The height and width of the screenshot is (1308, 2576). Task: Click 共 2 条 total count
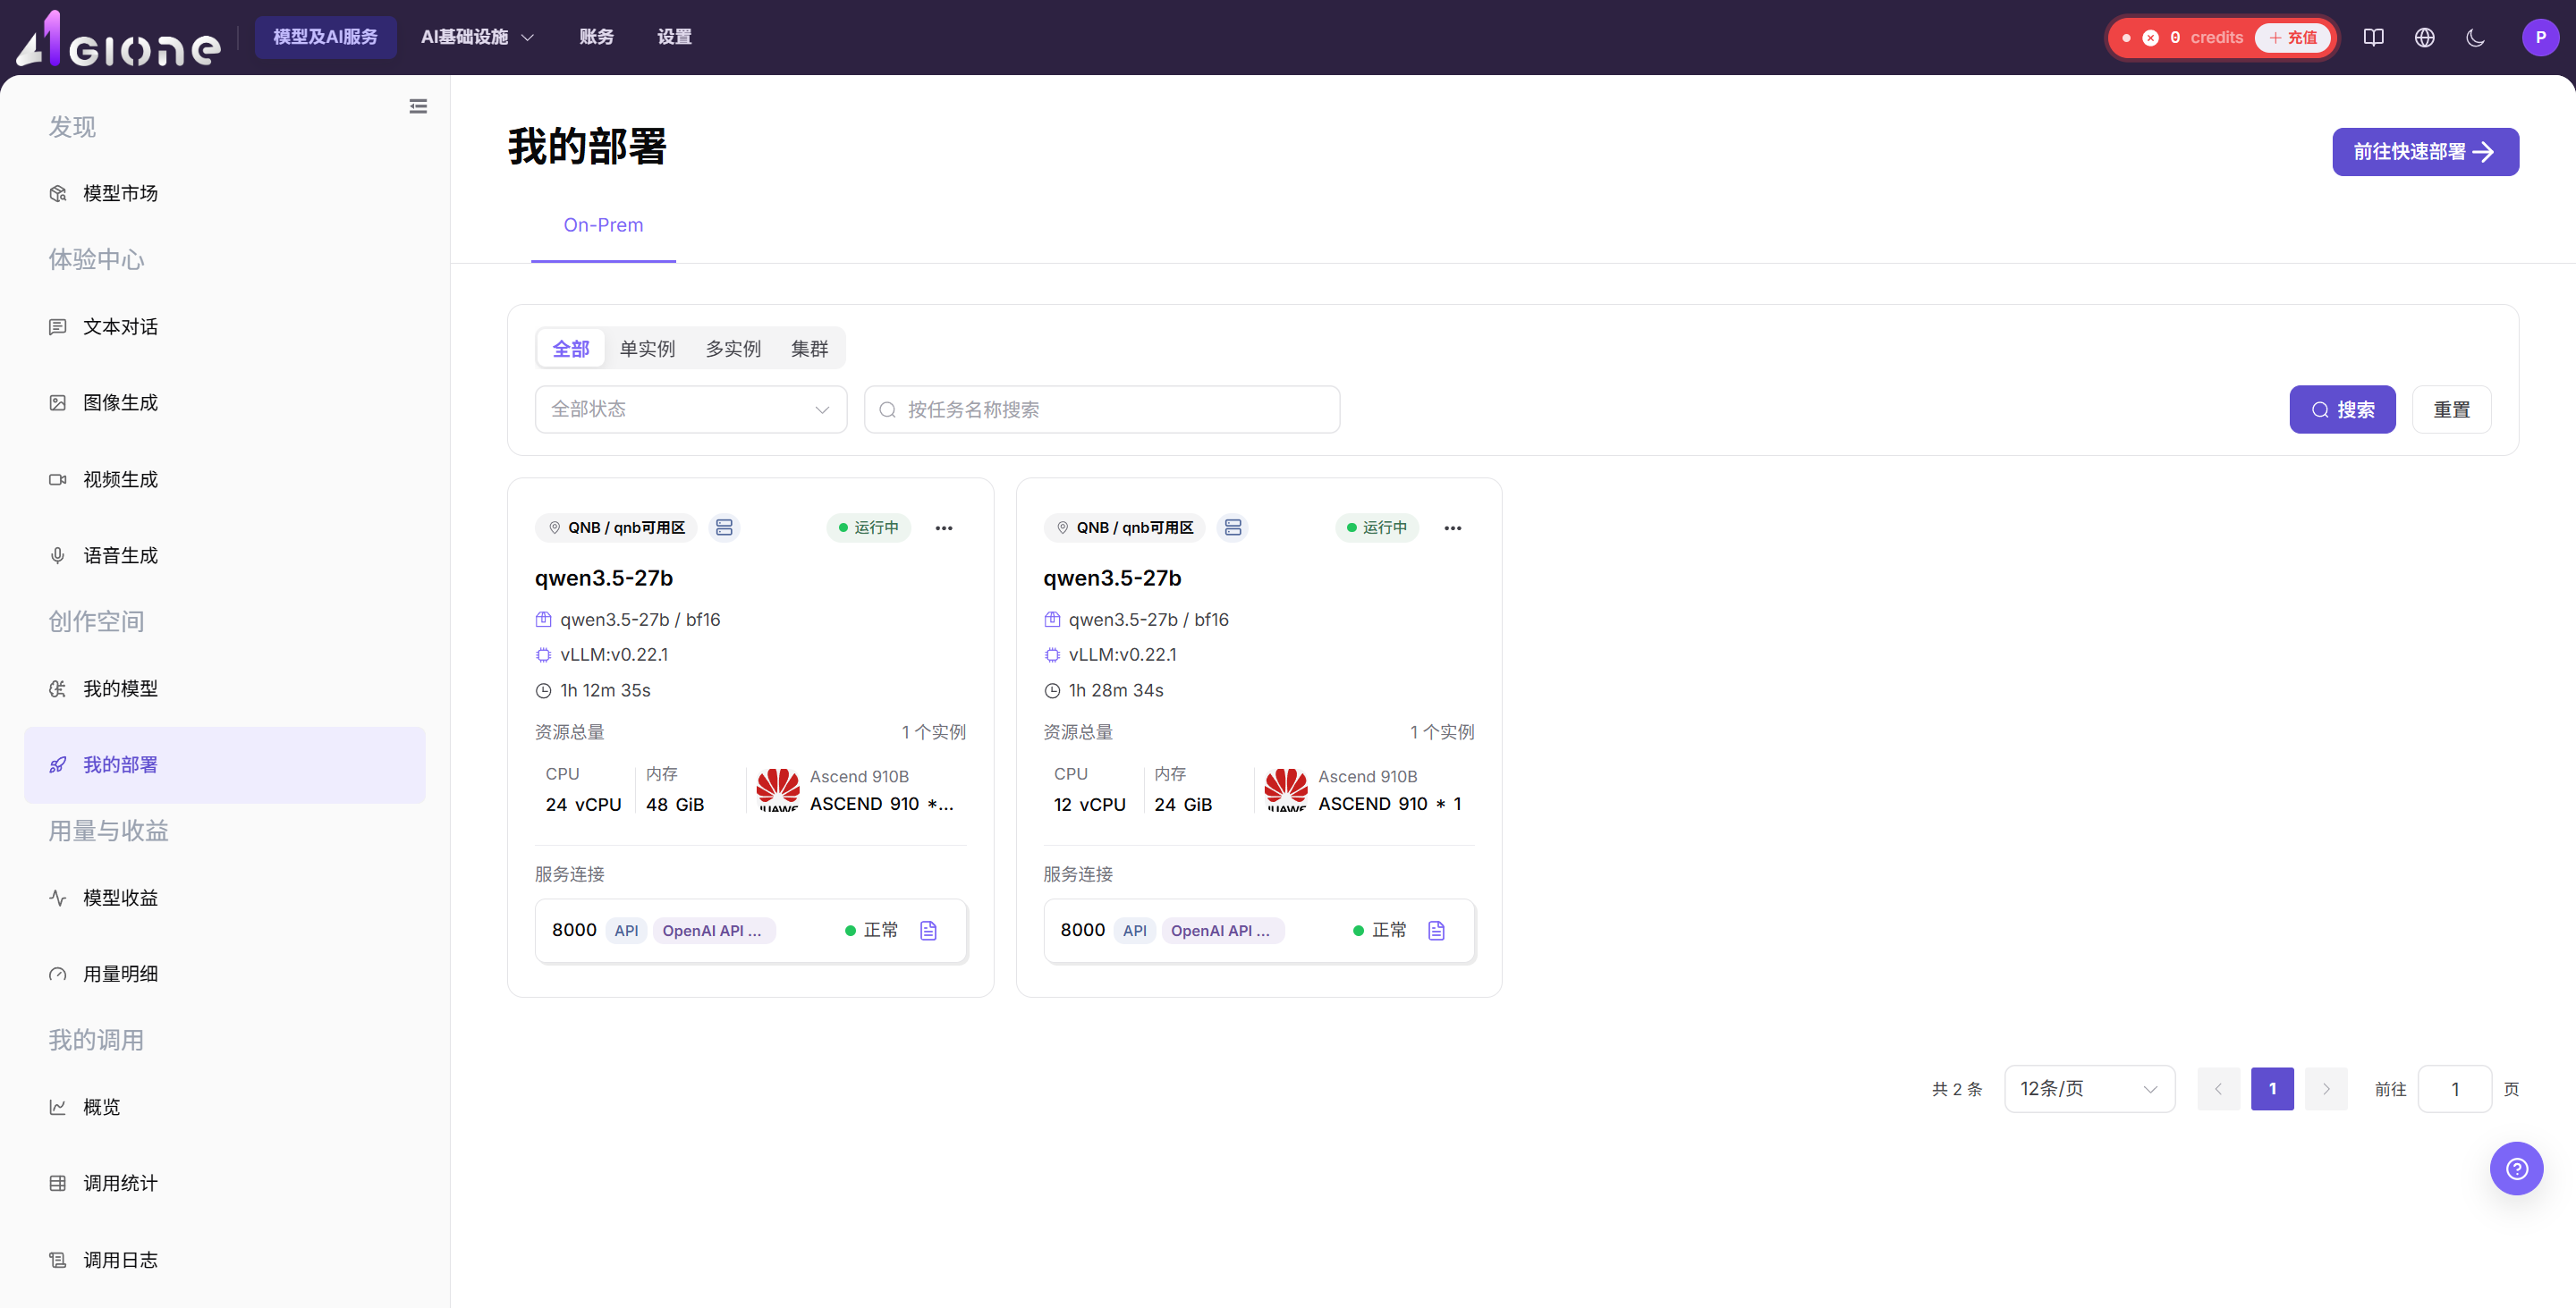[x=1956, y=1089]
